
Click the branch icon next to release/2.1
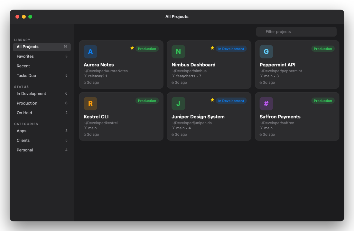[x=85, y=76]
